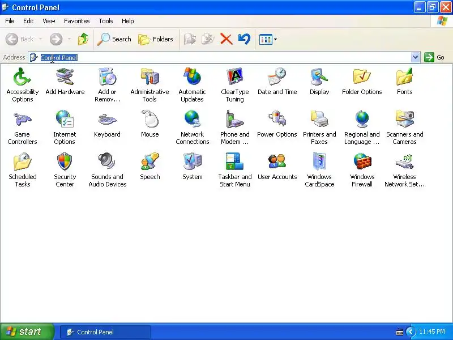This screenshot has width=453, height=340.
Task: Click the Search toolbar button
Action: (114, 39)
